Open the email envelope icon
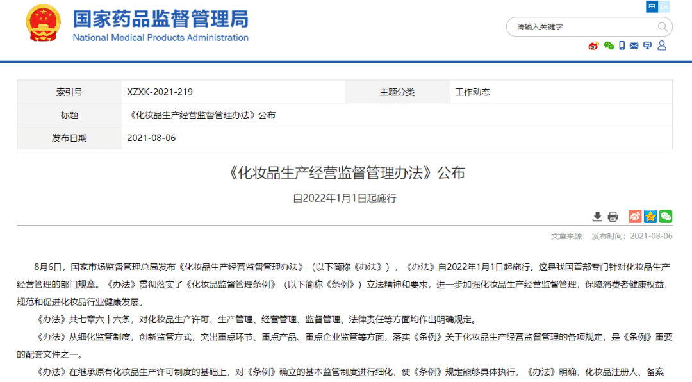The width and height of the screenshot is (692, 382). (634, 46)
